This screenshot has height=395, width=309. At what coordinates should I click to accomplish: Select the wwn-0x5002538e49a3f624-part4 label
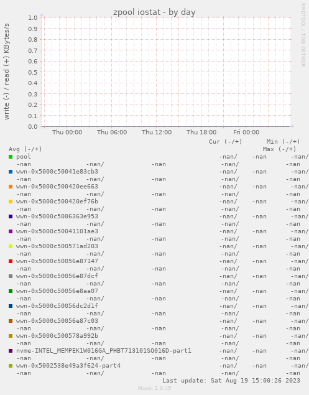click(x=68, y=366)
